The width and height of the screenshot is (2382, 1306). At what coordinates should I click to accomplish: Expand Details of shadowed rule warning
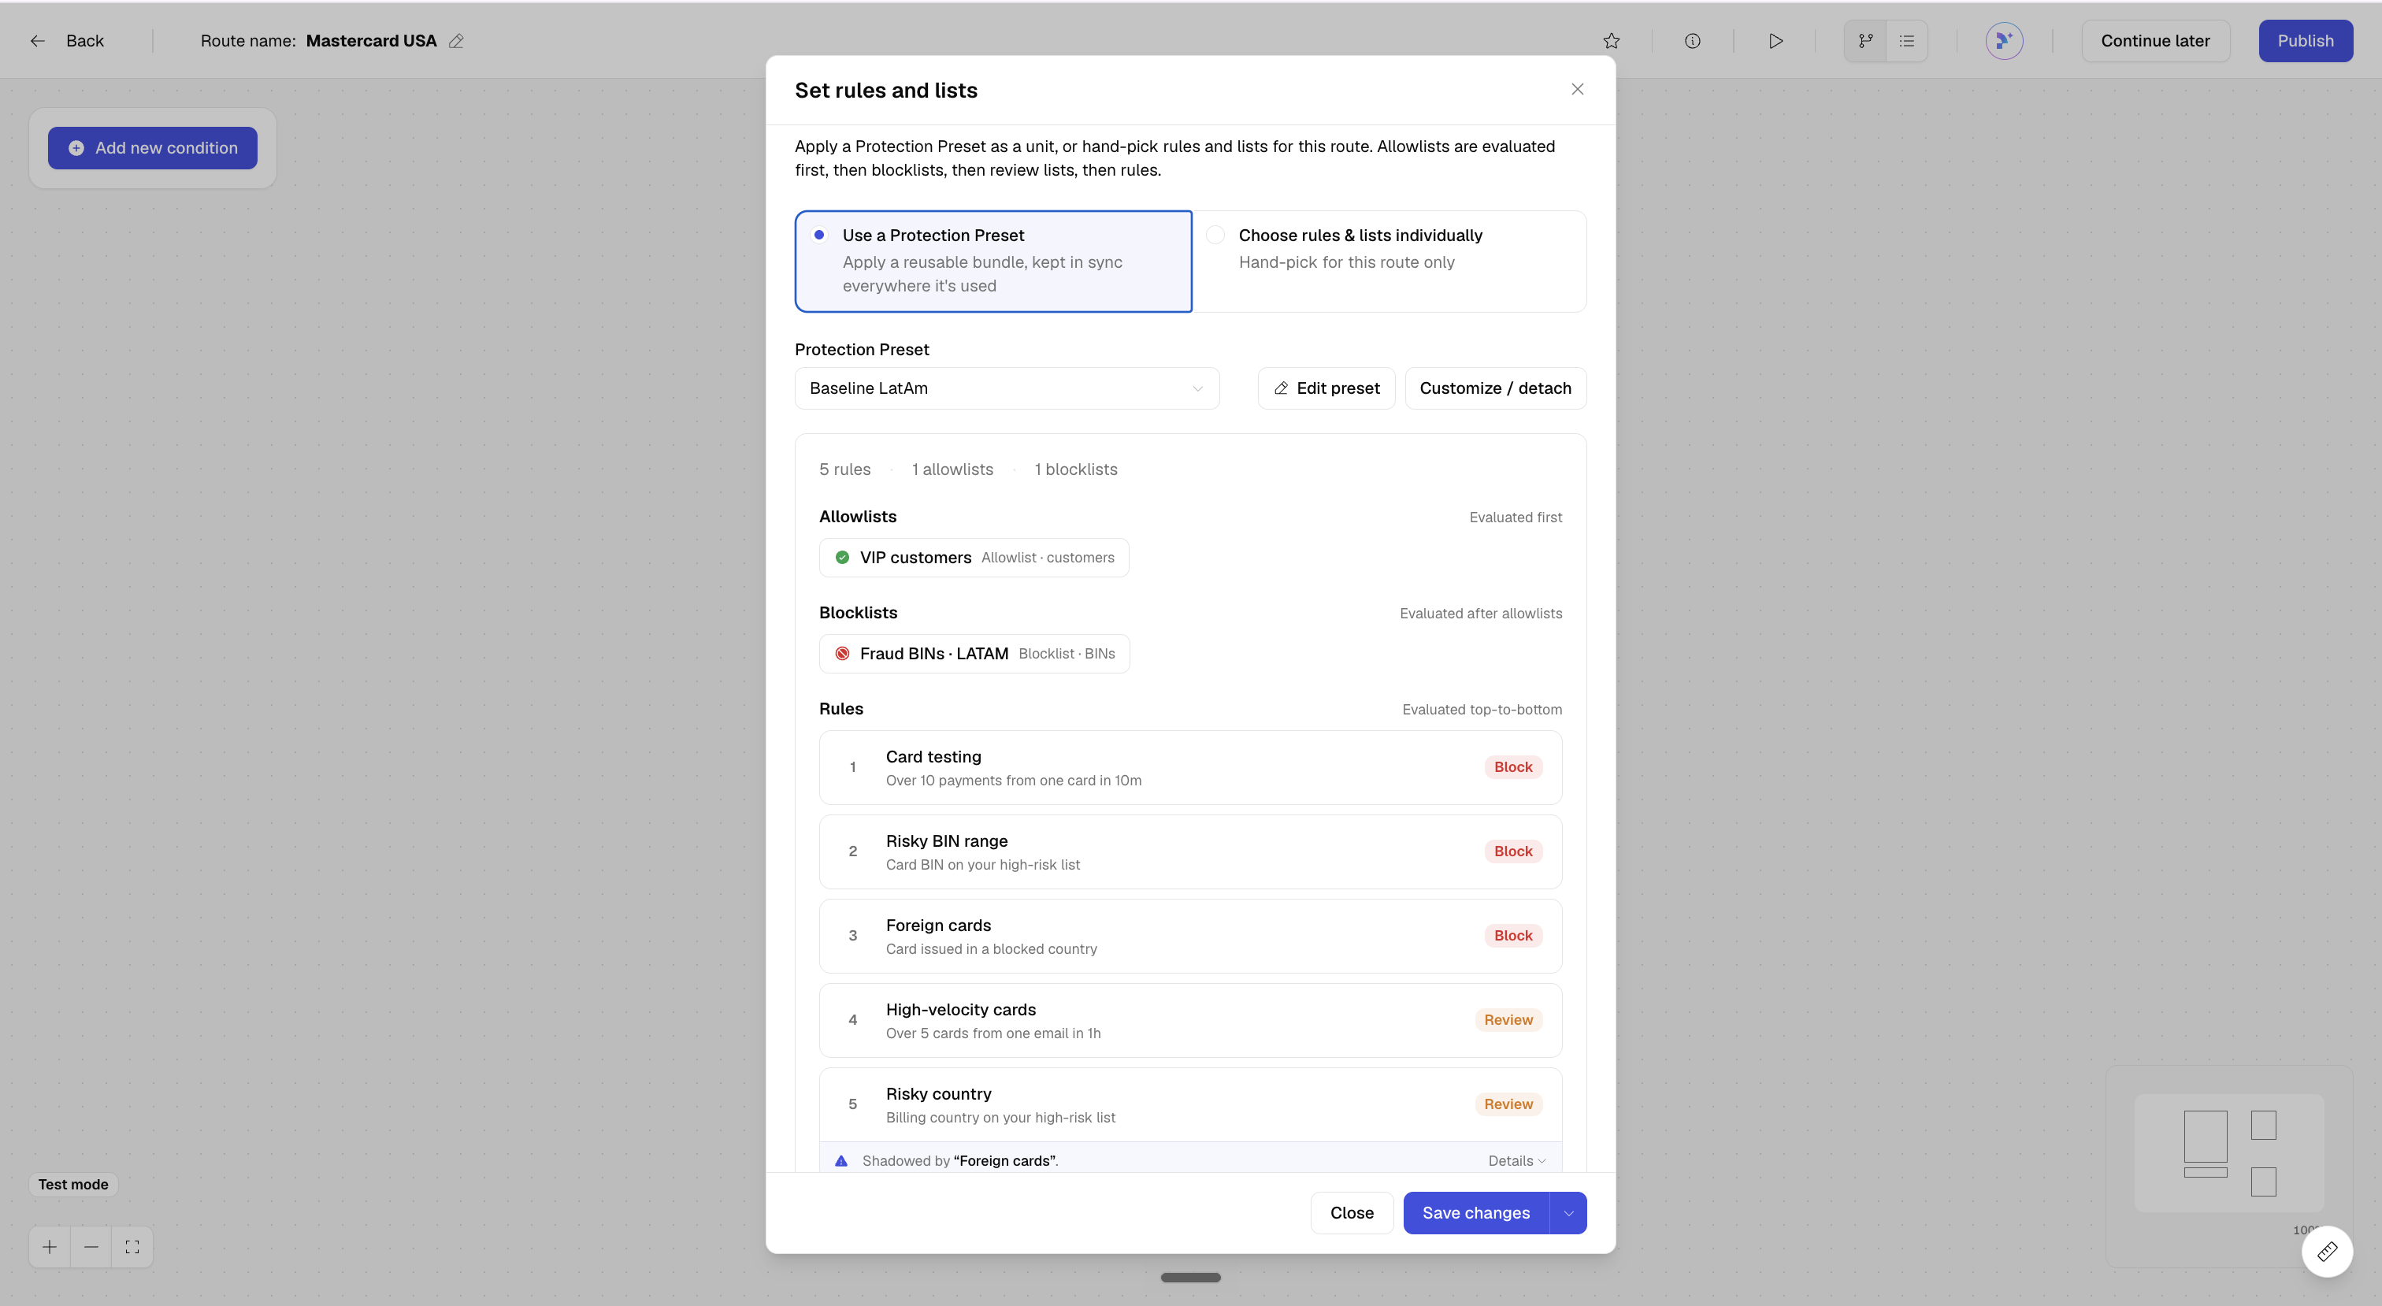(1516, 1161)
